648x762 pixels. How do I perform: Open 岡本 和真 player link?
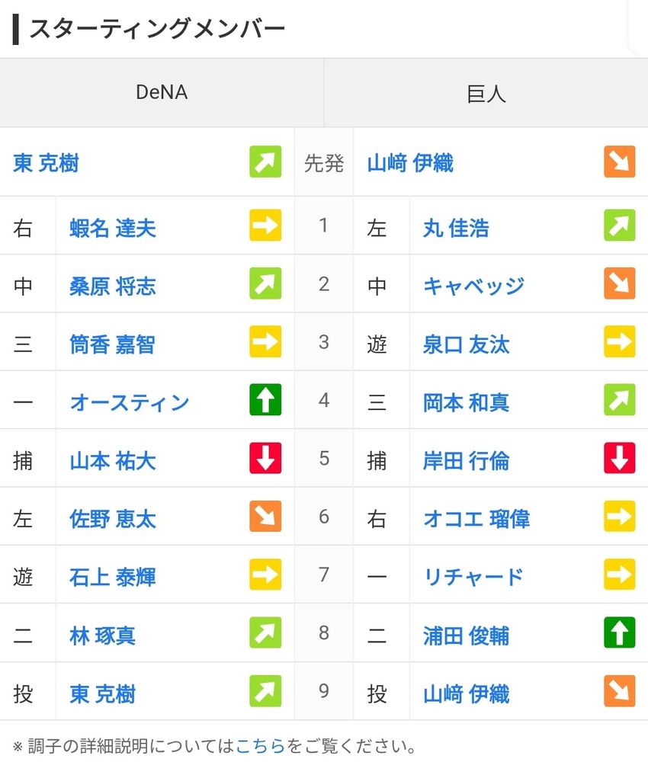[x=466, y=402]
